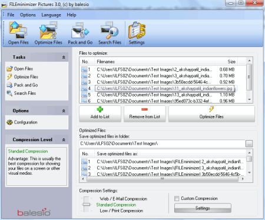Collapse the Options panel

pos(64,111)
